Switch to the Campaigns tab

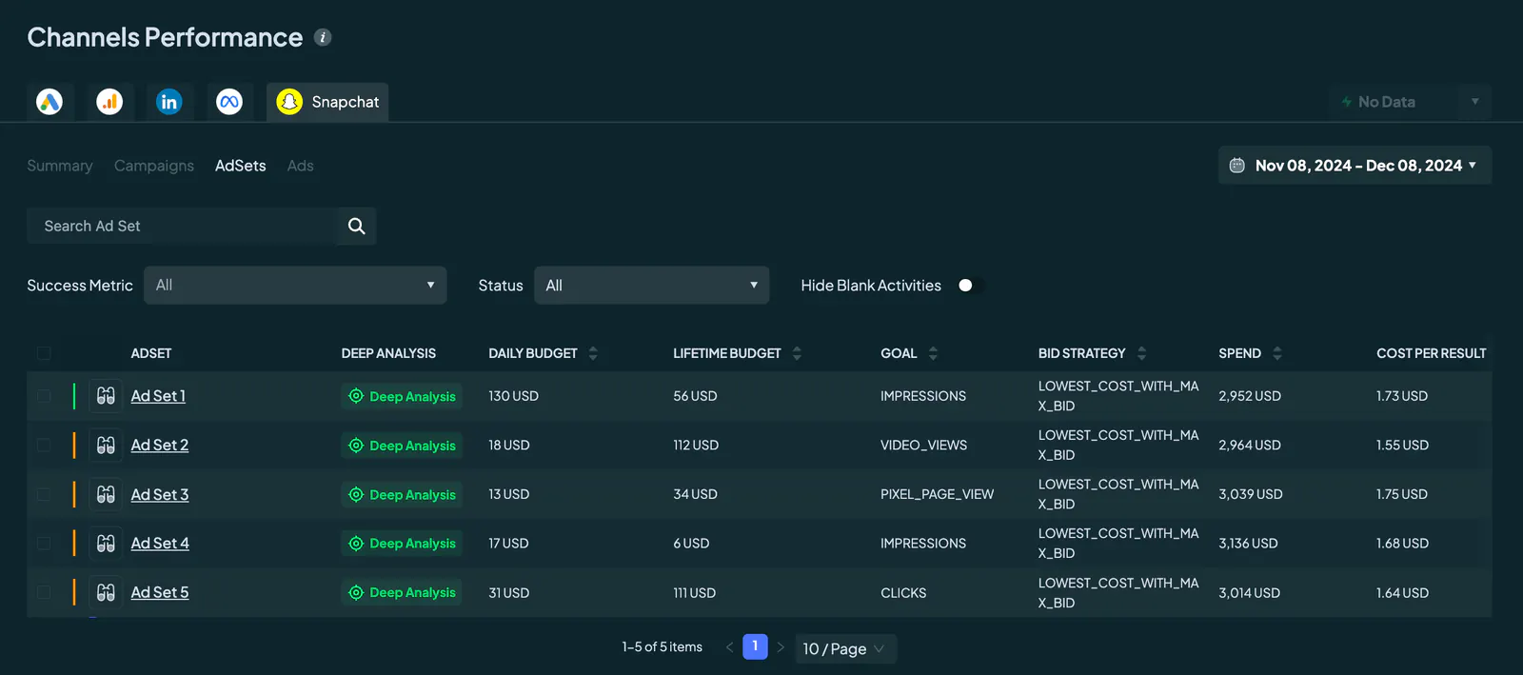pyautogui.click(x=154, y=166)
